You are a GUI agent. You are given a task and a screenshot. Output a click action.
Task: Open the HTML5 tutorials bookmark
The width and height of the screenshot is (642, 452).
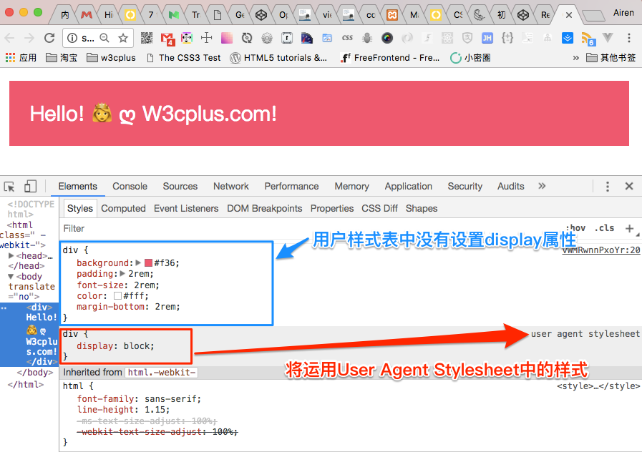pos(278,58)
